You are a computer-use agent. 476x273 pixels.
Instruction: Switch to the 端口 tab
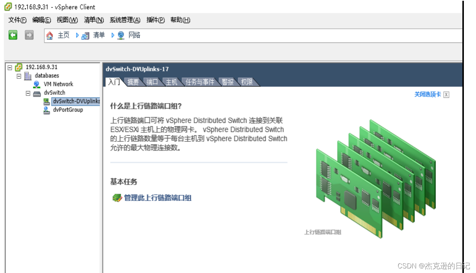coord(152,82)
